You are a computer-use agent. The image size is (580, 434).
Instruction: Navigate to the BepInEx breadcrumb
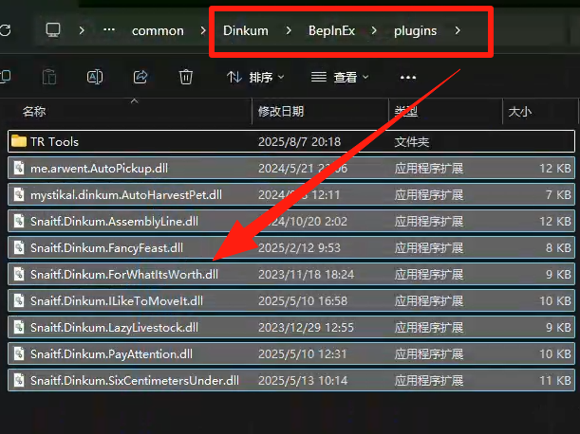click(x=331, y=30)
